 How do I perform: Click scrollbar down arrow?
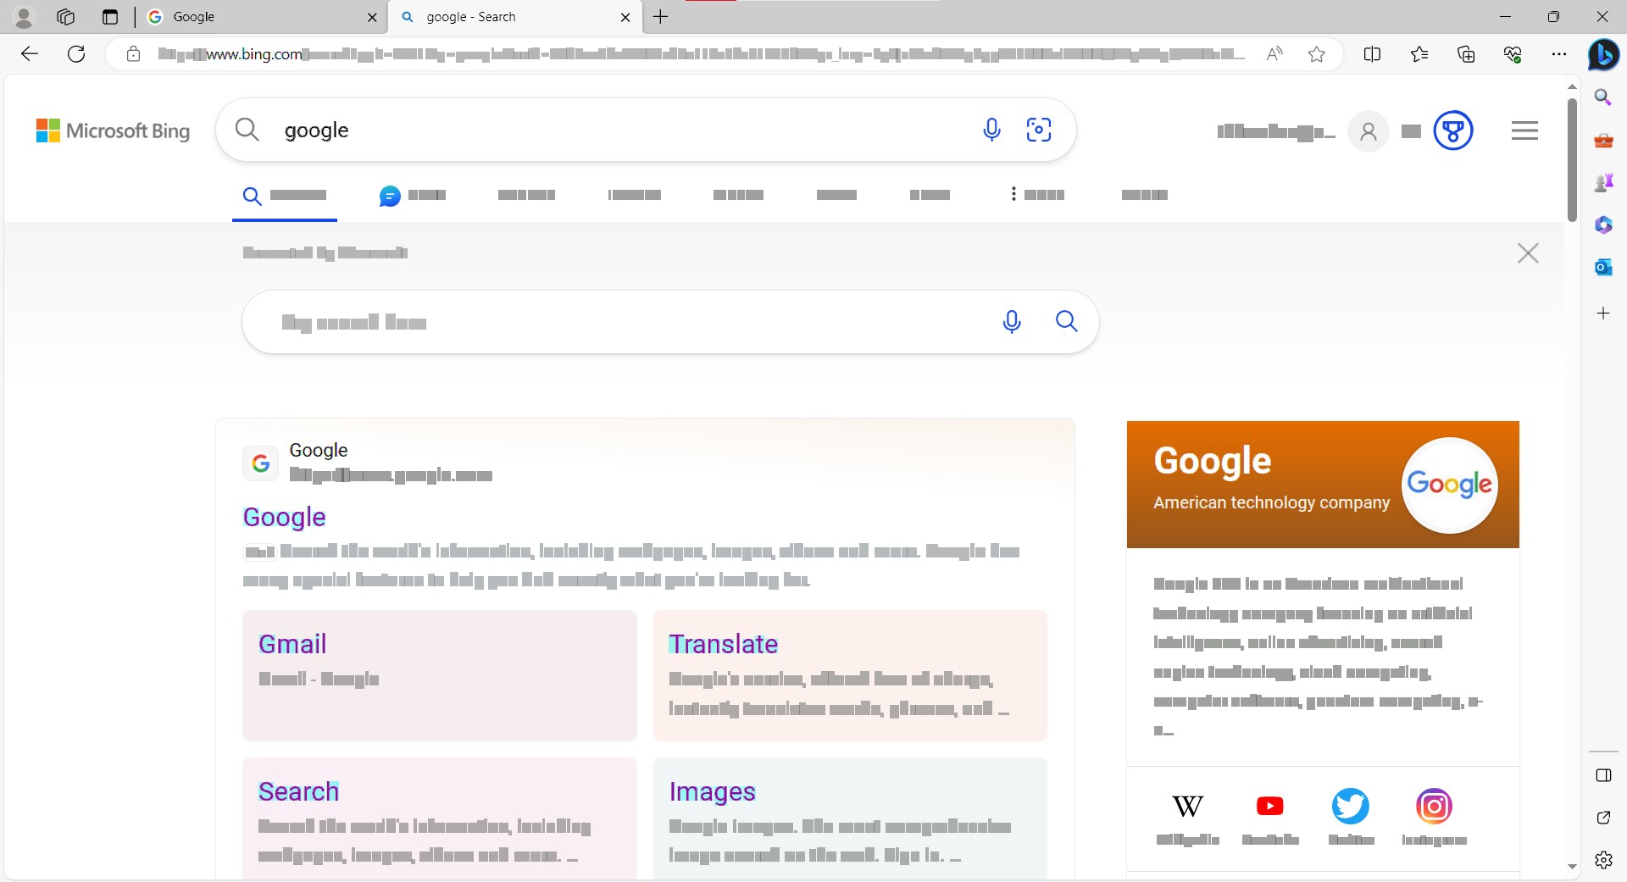tap(1572, 867)
